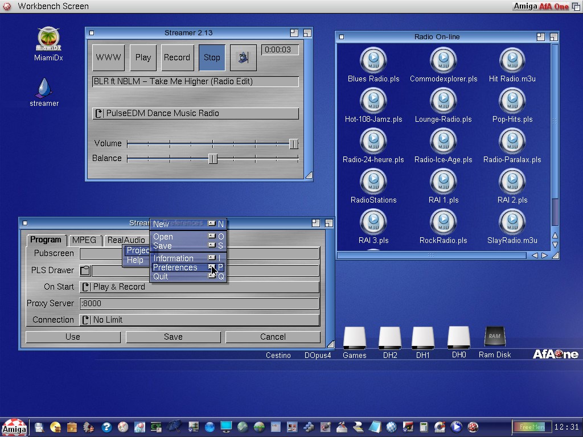583x437 pixels.
Task: Click the MiamiDx desktop icon
Action: tap(48, 39)
